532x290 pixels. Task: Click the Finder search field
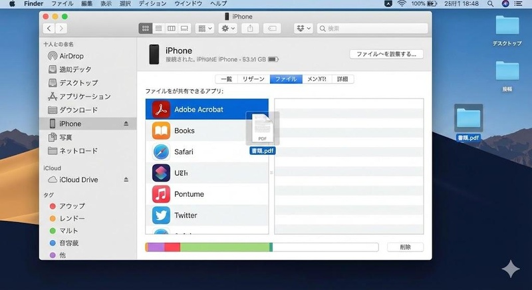[372, 29]
